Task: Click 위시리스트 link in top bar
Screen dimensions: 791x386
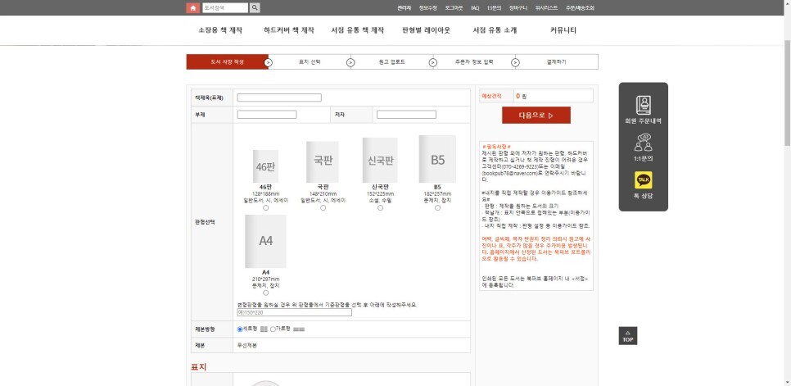Action: coord(546,8)
